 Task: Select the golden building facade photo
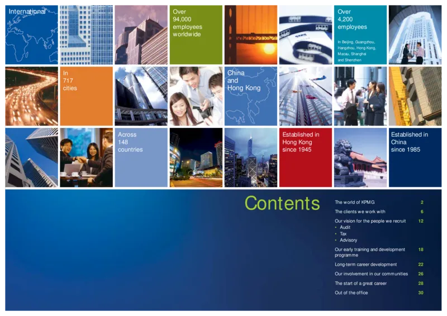415,96
